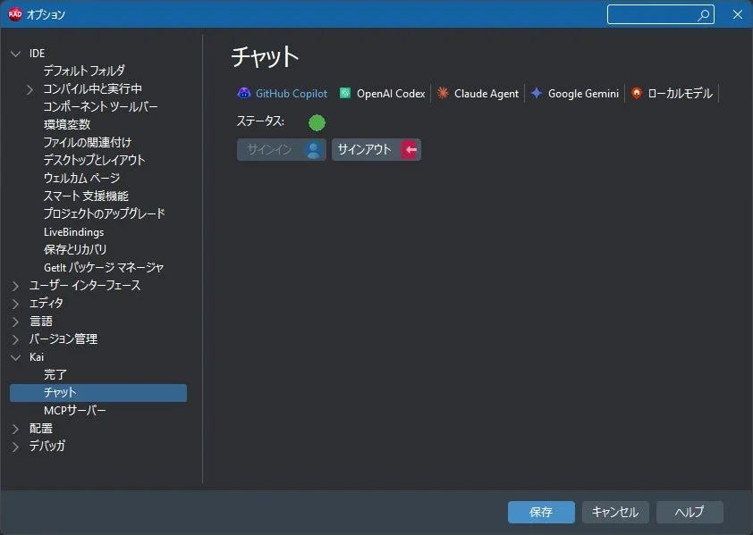Click the green status indicator
Image resolution: width=753 pixels, height=535 pixels.
pyautogui.click(x=317, y=123)
